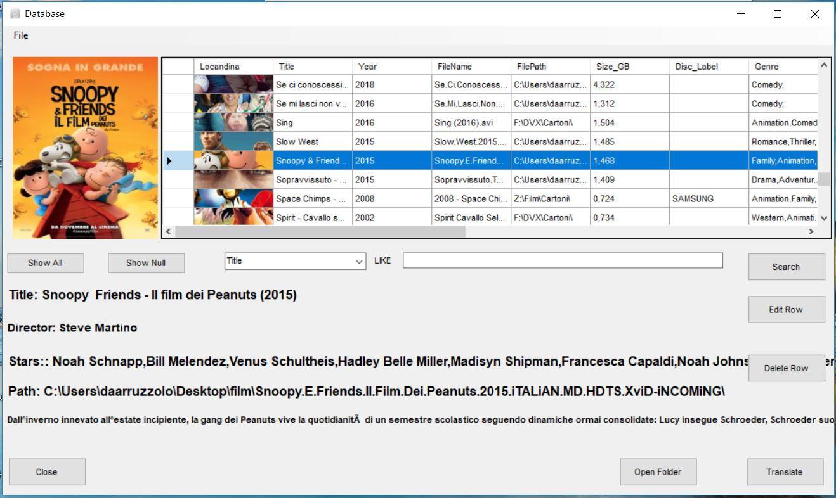Click the grid scroll-down arrow
836x498 pixels.
(x=824, y=218)
